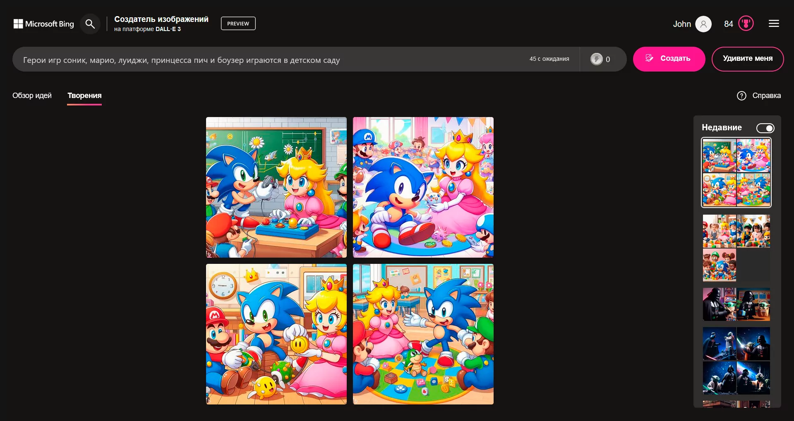794x421 pixels.
Task: Click the Создать button
Action: (x=669, y=59)
